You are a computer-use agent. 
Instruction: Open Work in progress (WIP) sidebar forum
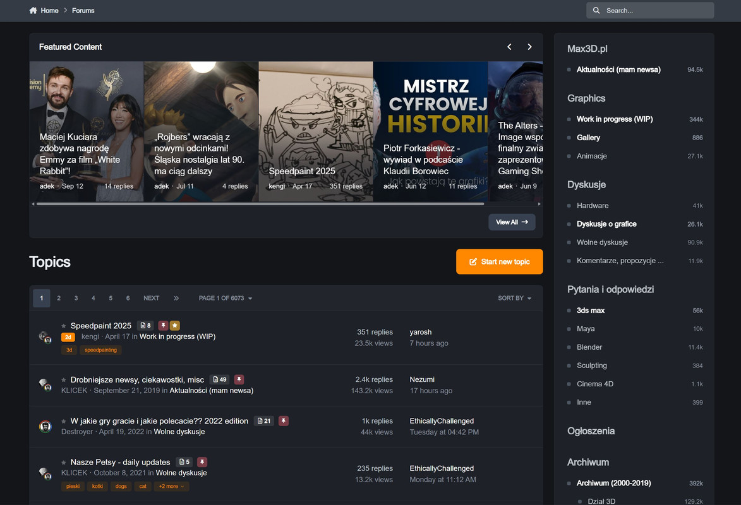(615, 119)
